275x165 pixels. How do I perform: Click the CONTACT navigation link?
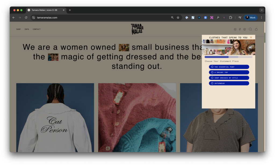click(x=37, y=29)
